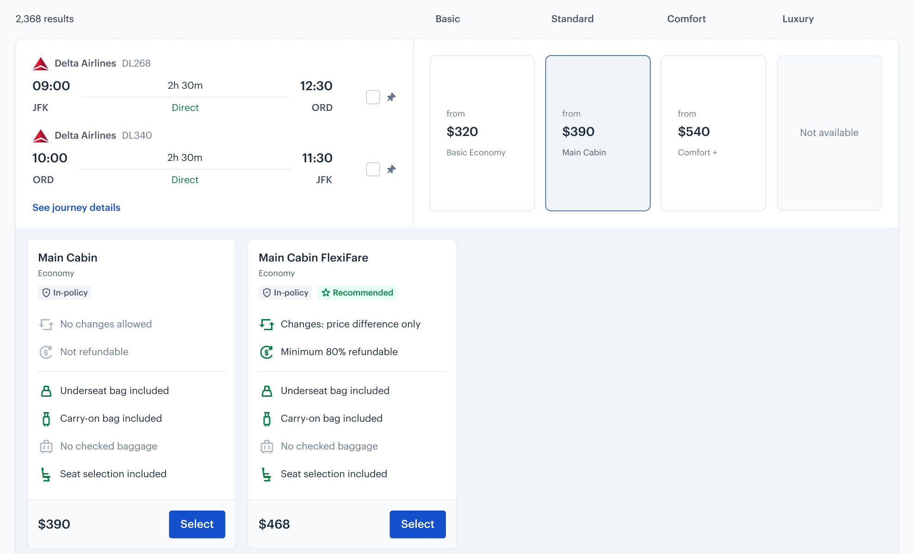This screenshot has height=554, width=914.
Task: Choose the $320 Basic Economy fare card
Action: [482, 133]
